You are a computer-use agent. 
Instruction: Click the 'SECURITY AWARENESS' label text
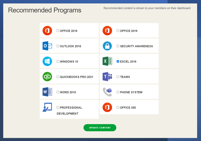pyautogui.click(x=136, y=46)
